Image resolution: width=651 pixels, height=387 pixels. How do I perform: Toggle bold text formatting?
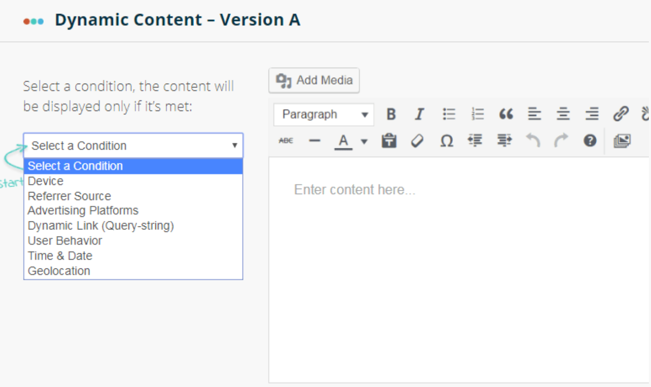(391, 114)
